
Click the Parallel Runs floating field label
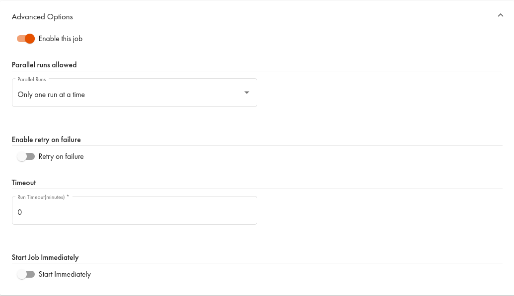[x=31, y=79]
